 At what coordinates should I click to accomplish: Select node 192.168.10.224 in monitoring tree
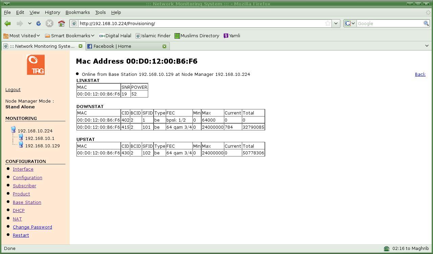coord(35,131)
